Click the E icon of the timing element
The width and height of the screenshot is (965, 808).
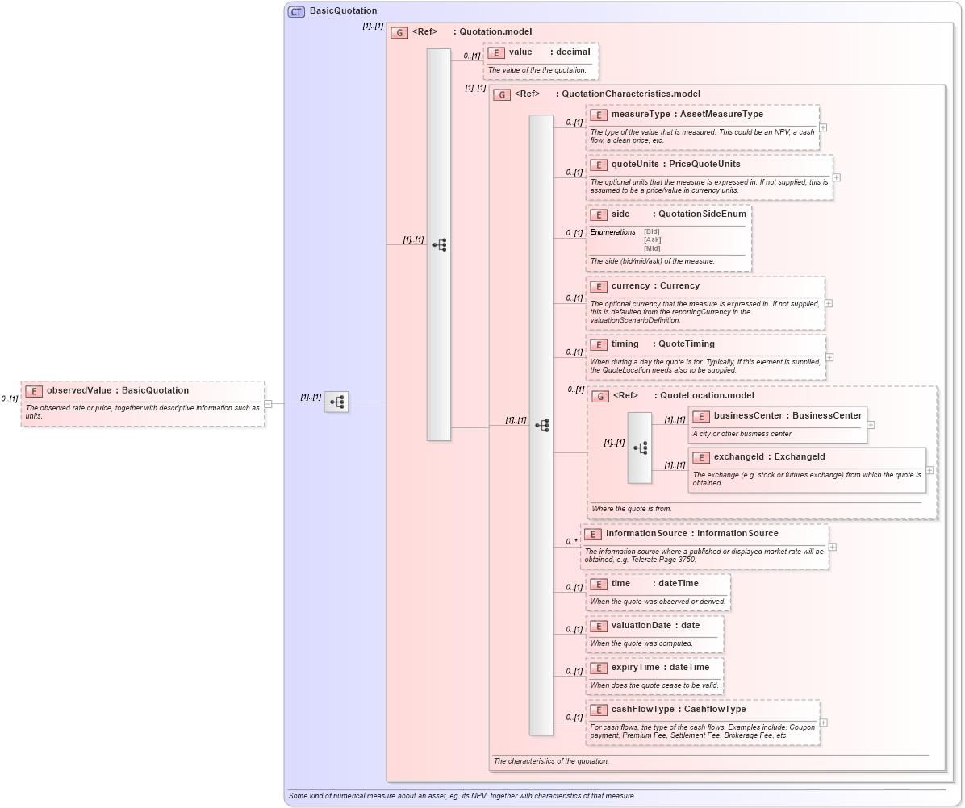coord(599,344)
